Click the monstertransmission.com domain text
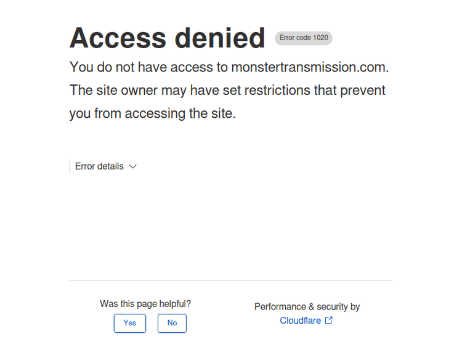This screenshot has width=462, height=347. point(309,67)
